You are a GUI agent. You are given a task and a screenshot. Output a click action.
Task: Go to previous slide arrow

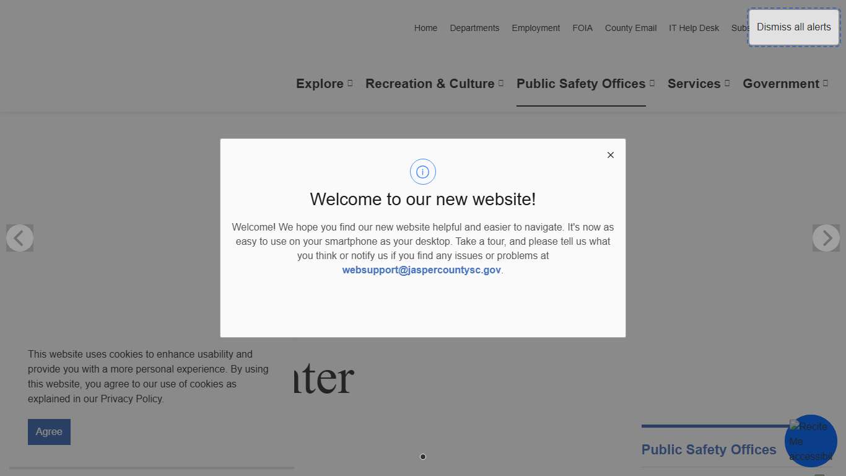pyautogui.click(x=20, y=238)
